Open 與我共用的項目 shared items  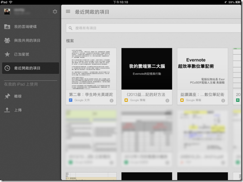[x=30, y=40]
